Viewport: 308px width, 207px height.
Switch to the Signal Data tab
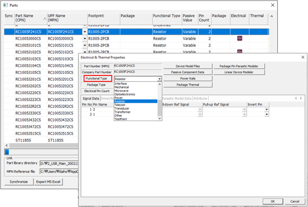(x=90, y=98)
